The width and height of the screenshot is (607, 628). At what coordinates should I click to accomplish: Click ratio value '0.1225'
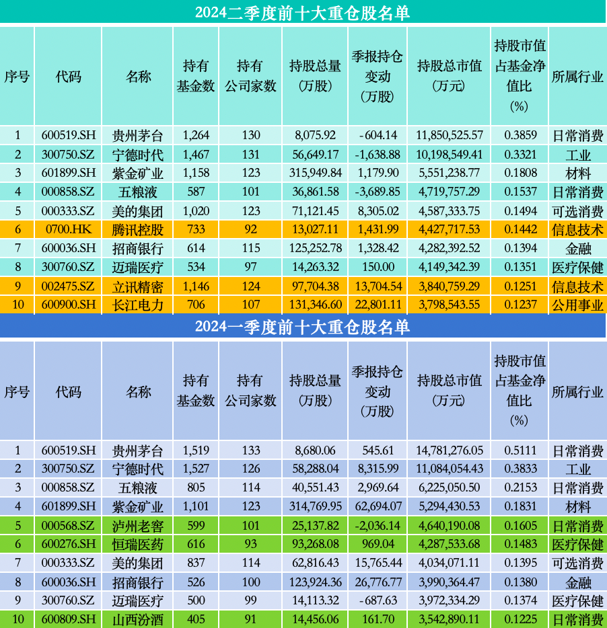520,619
